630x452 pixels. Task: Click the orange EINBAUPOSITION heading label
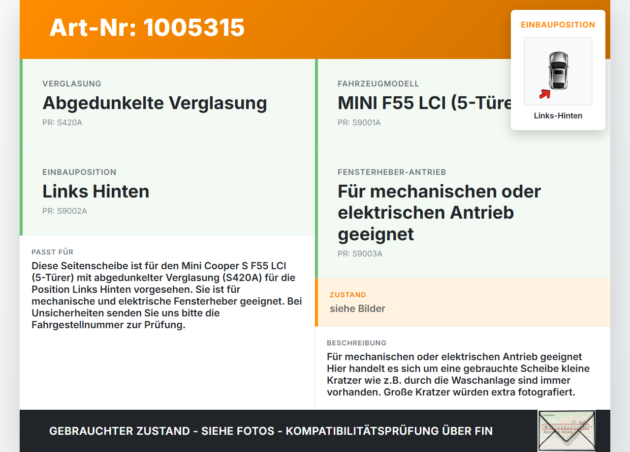click(x=558, y=24)
